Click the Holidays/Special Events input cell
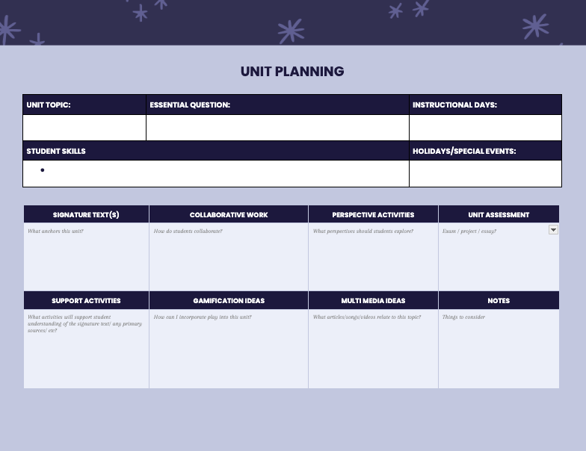Viewport: 586px width, 451px height. [486, 173]
